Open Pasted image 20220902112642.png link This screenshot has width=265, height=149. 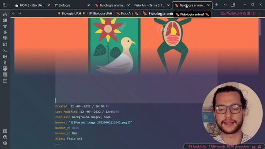click(x=100, y=123)
